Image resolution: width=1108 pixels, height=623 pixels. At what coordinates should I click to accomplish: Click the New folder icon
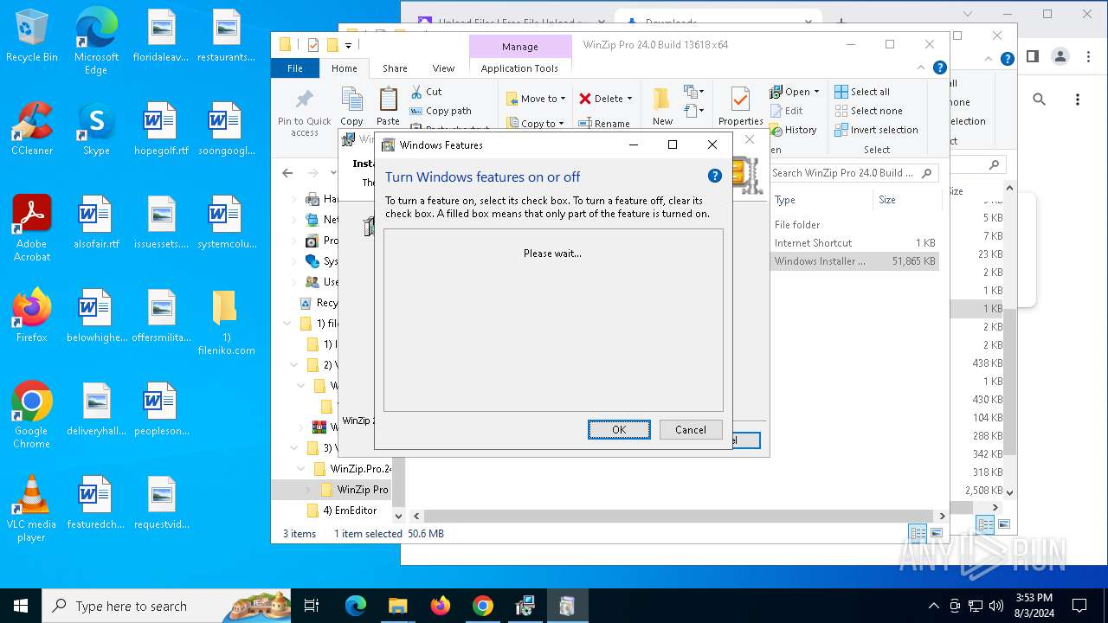point(662,99)
